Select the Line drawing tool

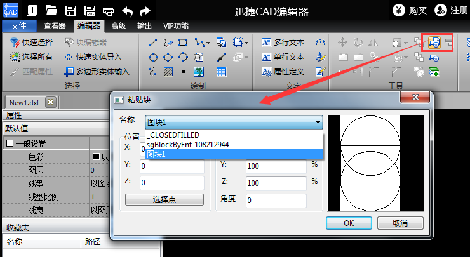tap(153, 43)
